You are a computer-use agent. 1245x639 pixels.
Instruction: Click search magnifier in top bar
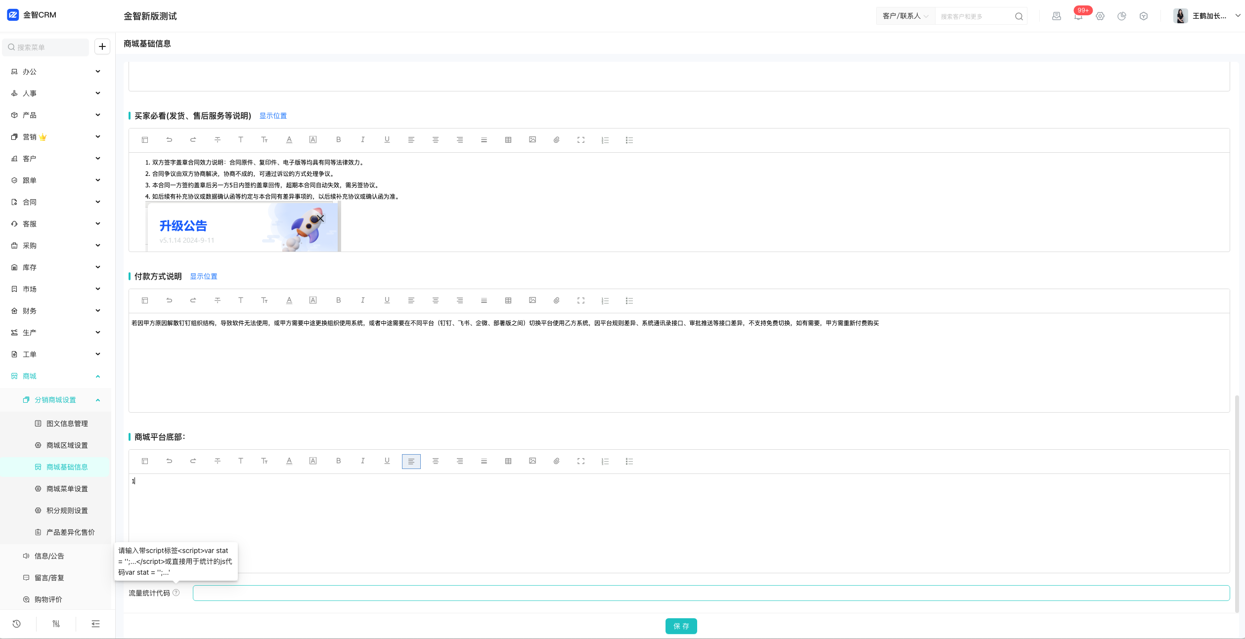[1019, 16]
